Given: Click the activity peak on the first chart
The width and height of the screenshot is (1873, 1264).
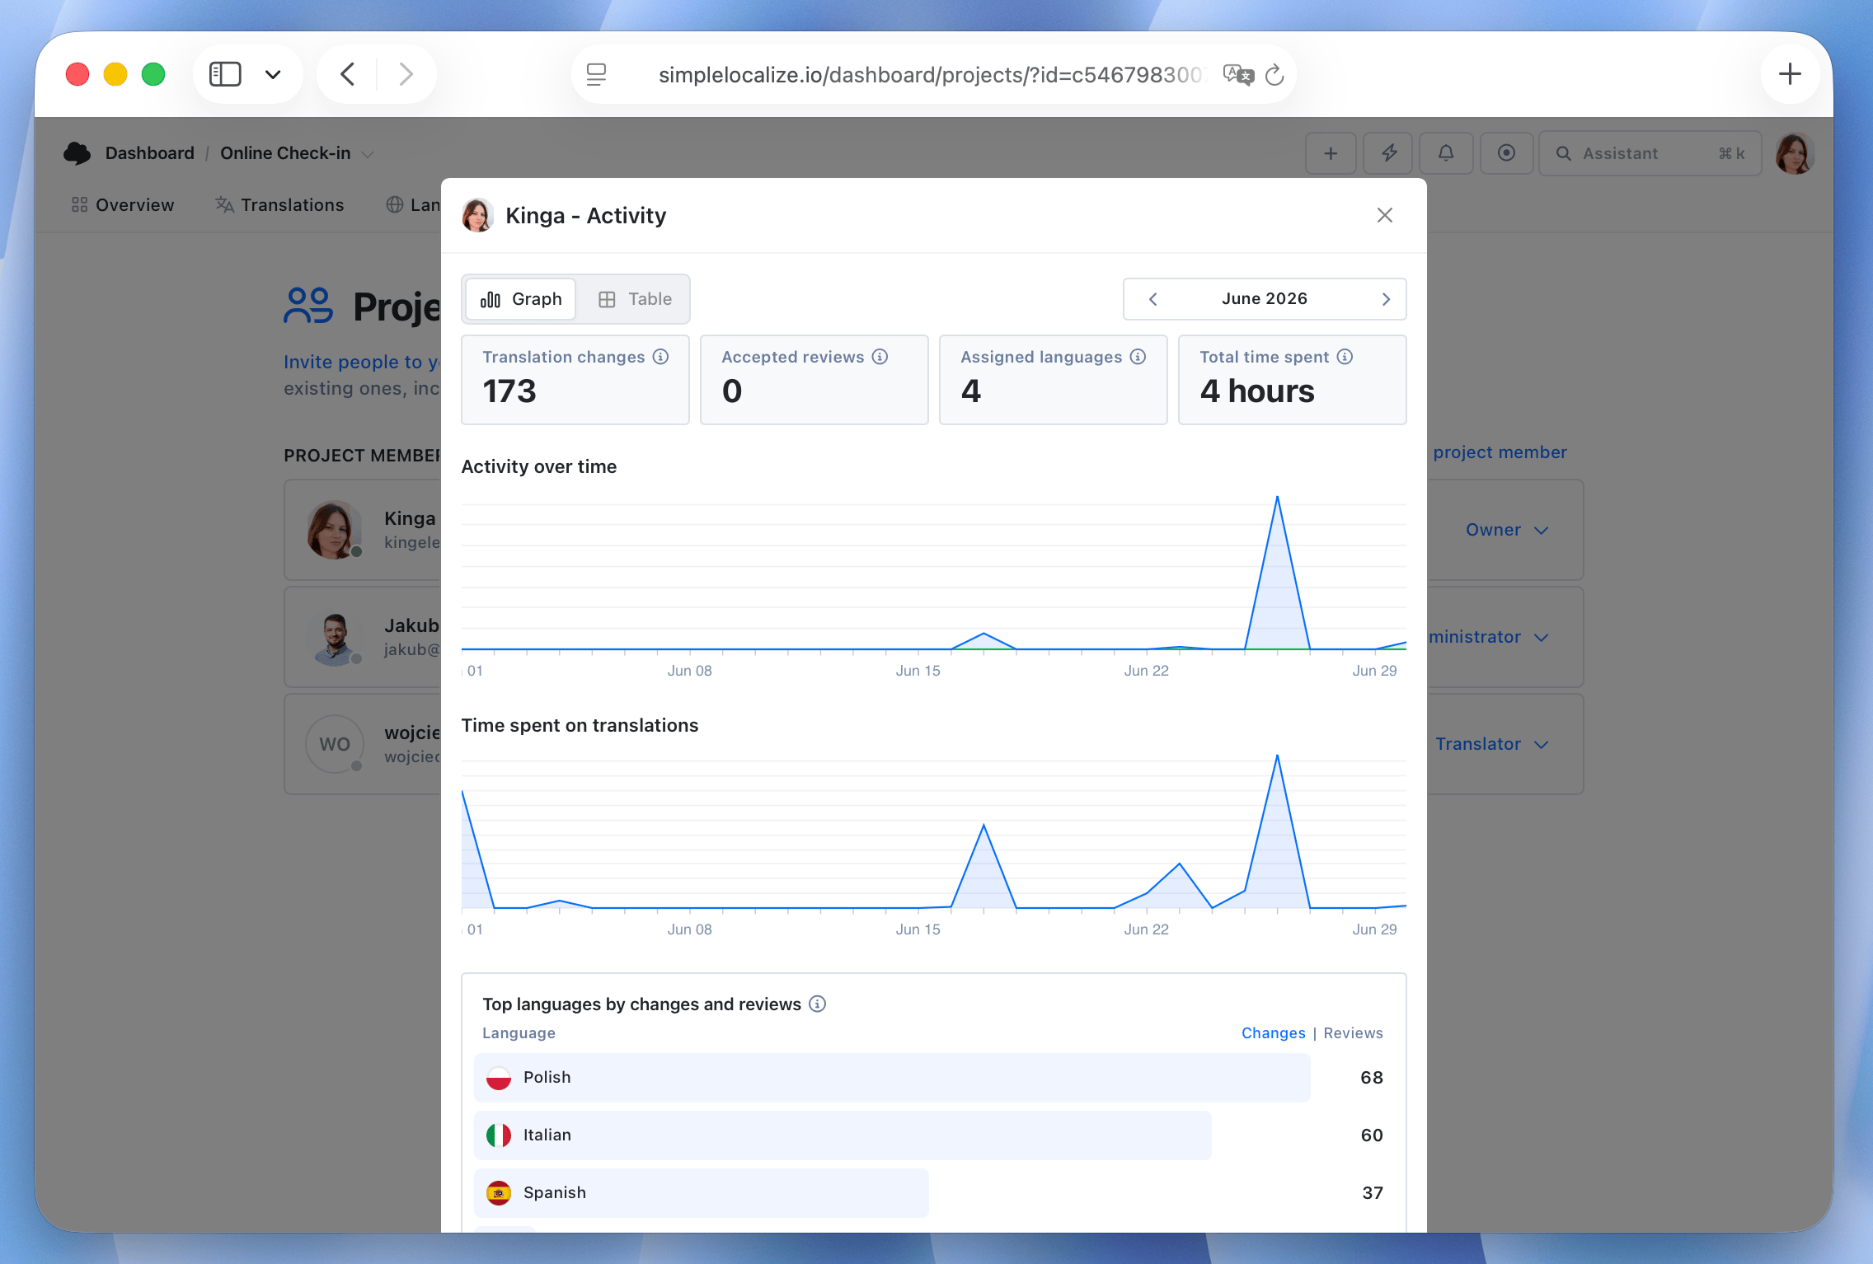Looking at the screenshot, I should tap(1277, 498).
